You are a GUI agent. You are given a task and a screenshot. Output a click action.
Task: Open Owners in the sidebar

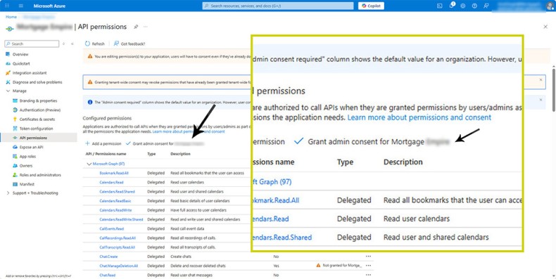(x=26, y=166)
